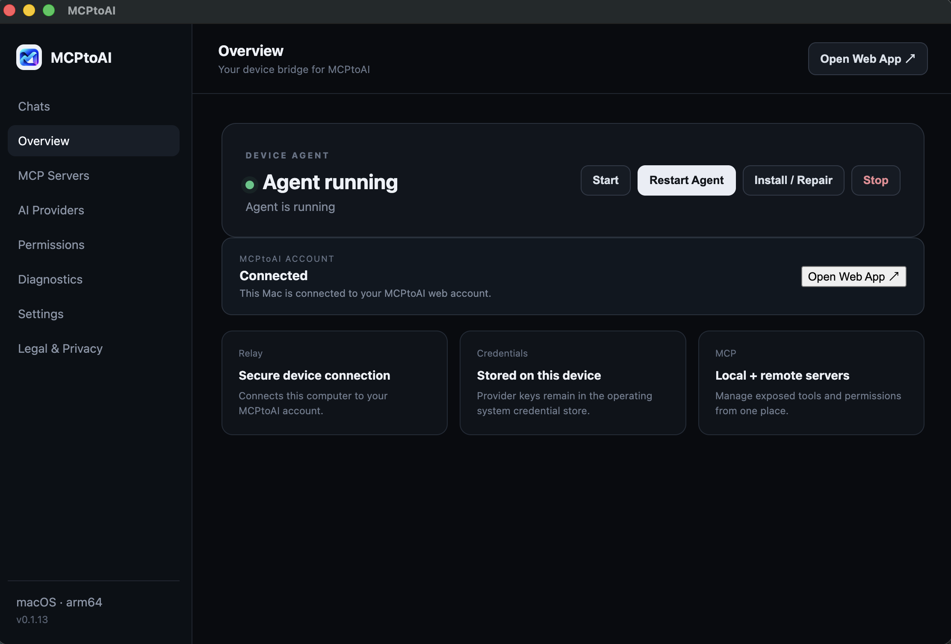Click the yellow minimize window button

pos(29,10)
